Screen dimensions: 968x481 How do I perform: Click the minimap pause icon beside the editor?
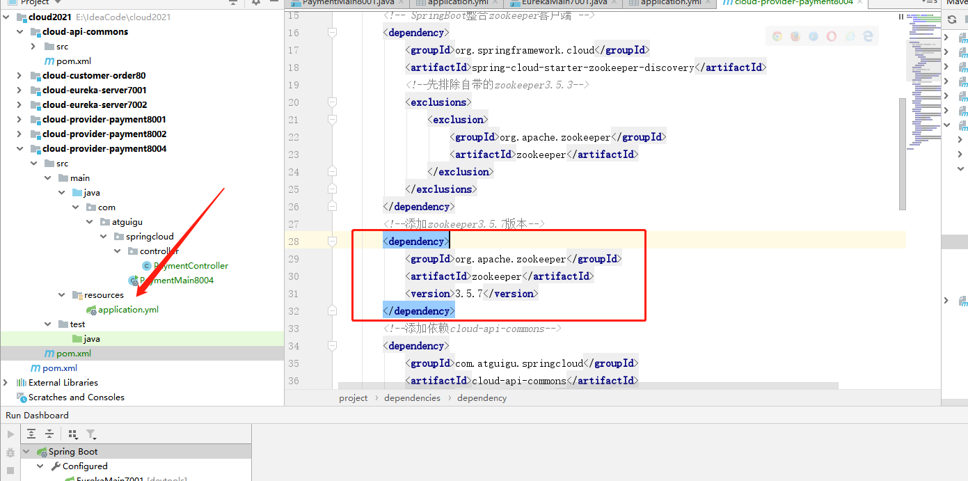click(x=900, y=17)
